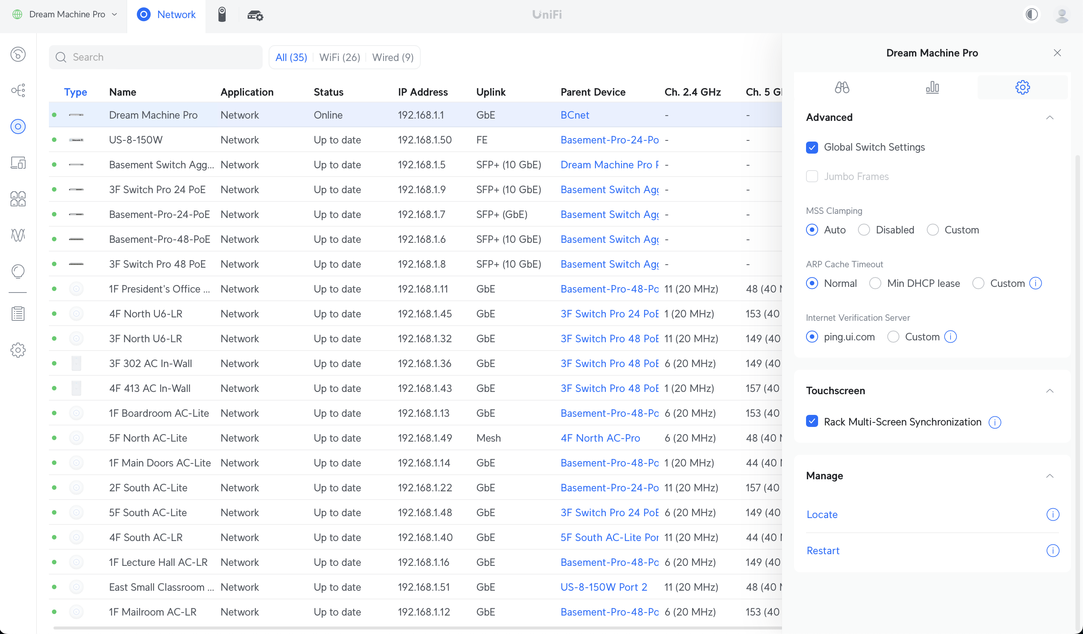The width and height of the screenshot is (1083, 634).
Task: Toggle the dark mode theme icon
Action: (x=1031, y=15)
